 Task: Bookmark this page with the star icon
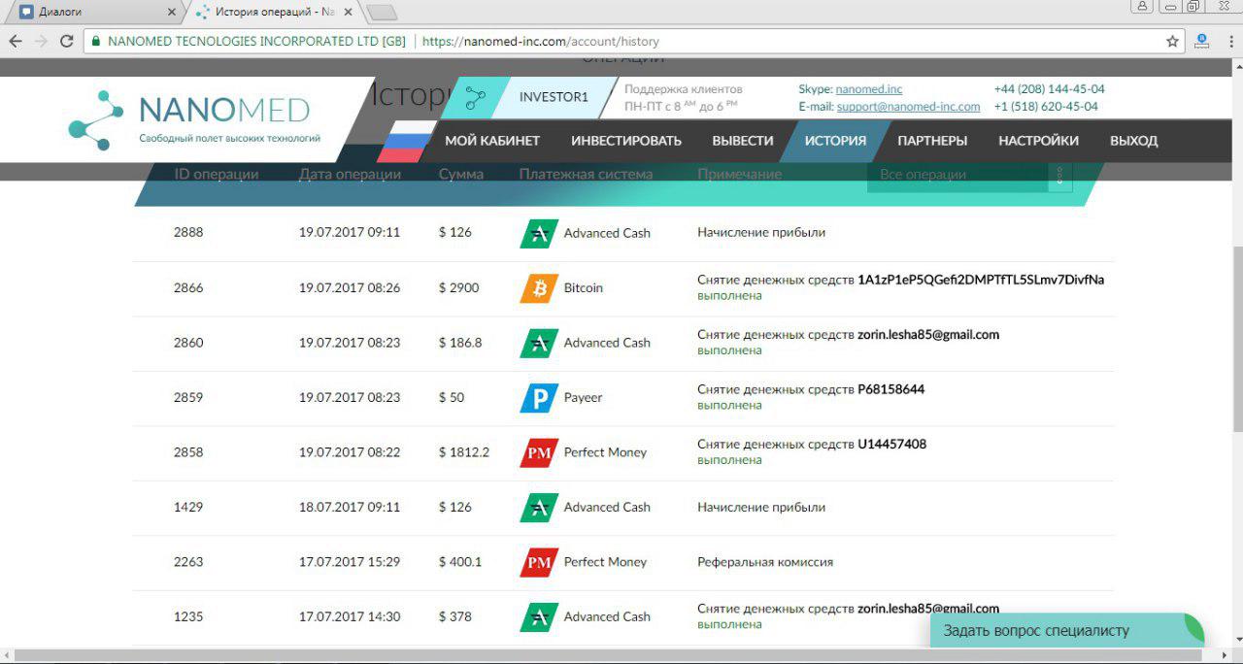1172,42
